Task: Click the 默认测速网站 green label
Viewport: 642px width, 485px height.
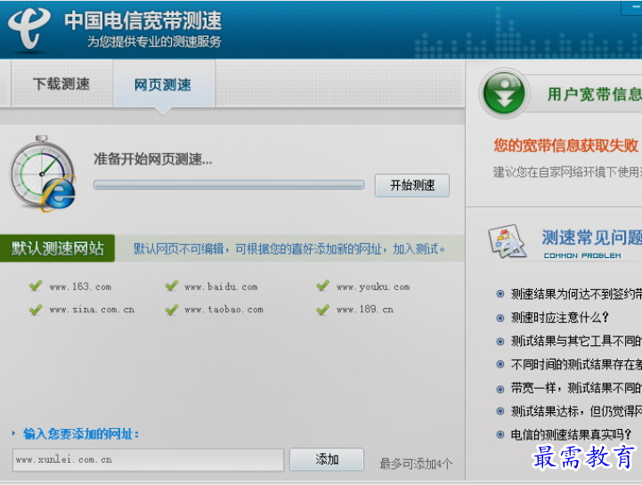Action: coord(57,248)
